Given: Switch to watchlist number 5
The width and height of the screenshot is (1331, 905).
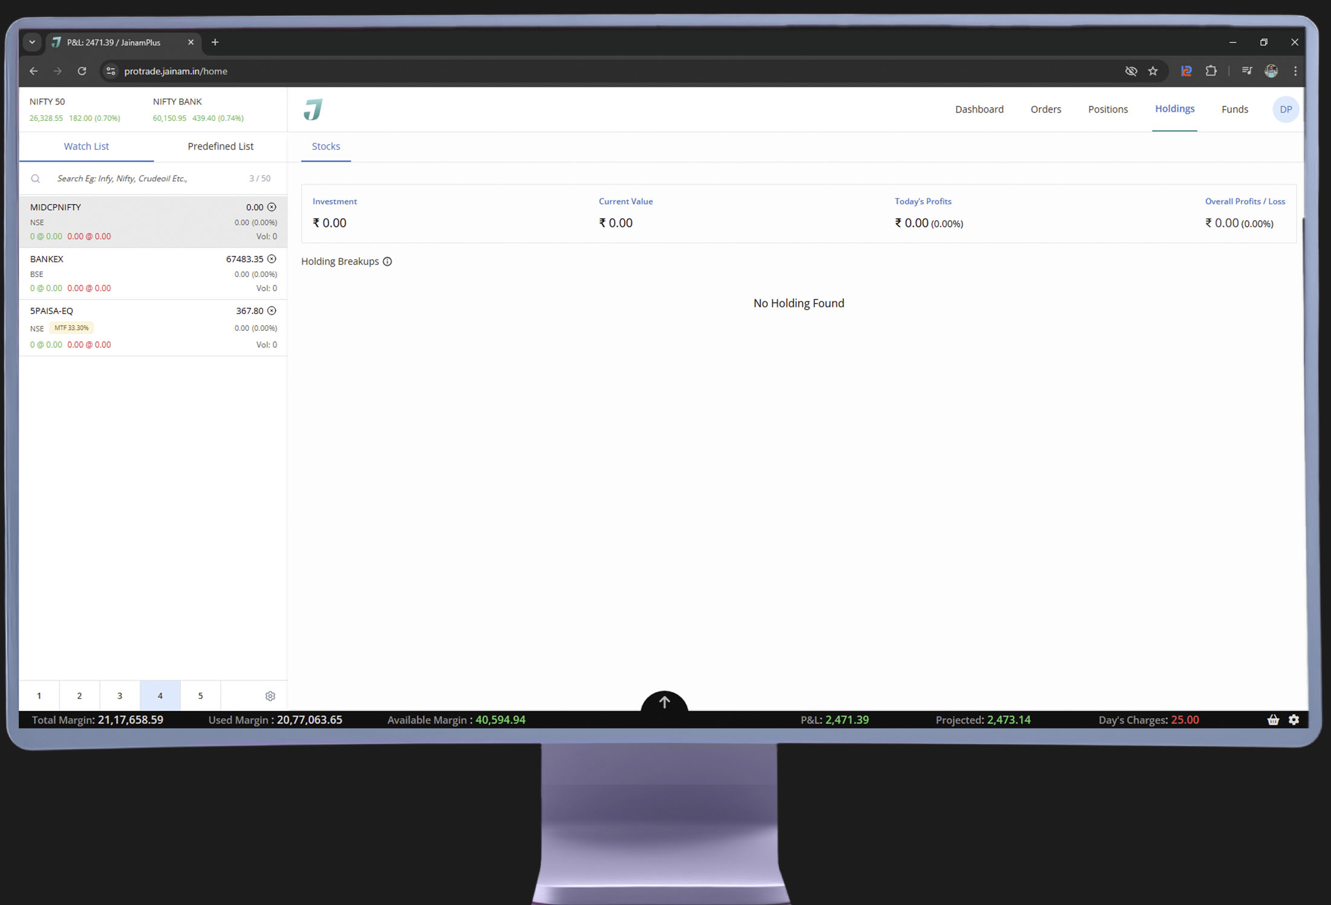Looking at the screenshot, I should click(x=200, y=696).
